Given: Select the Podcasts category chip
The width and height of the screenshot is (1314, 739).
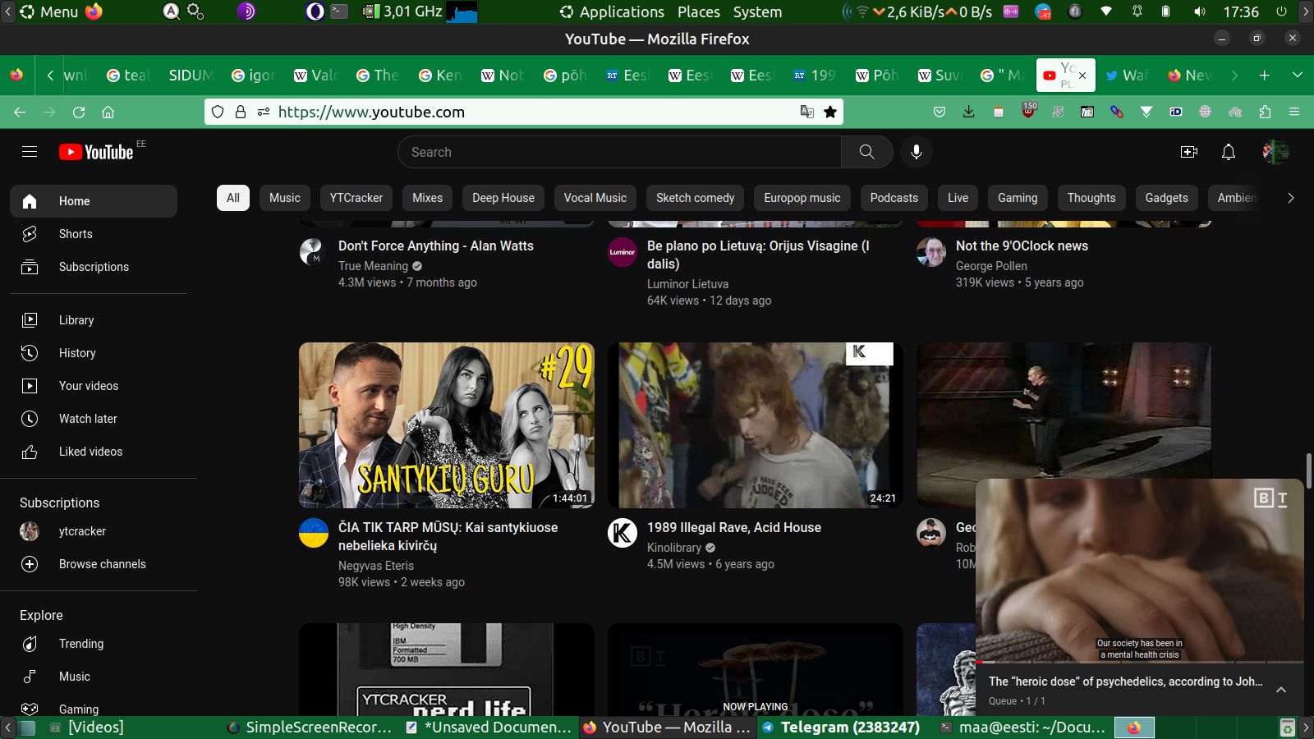Looking at the screenshot, I should [x=894, y=198].
